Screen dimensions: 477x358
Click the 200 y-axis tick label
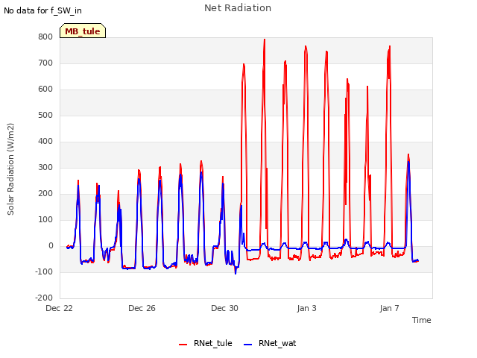click(x=45, y=194)
